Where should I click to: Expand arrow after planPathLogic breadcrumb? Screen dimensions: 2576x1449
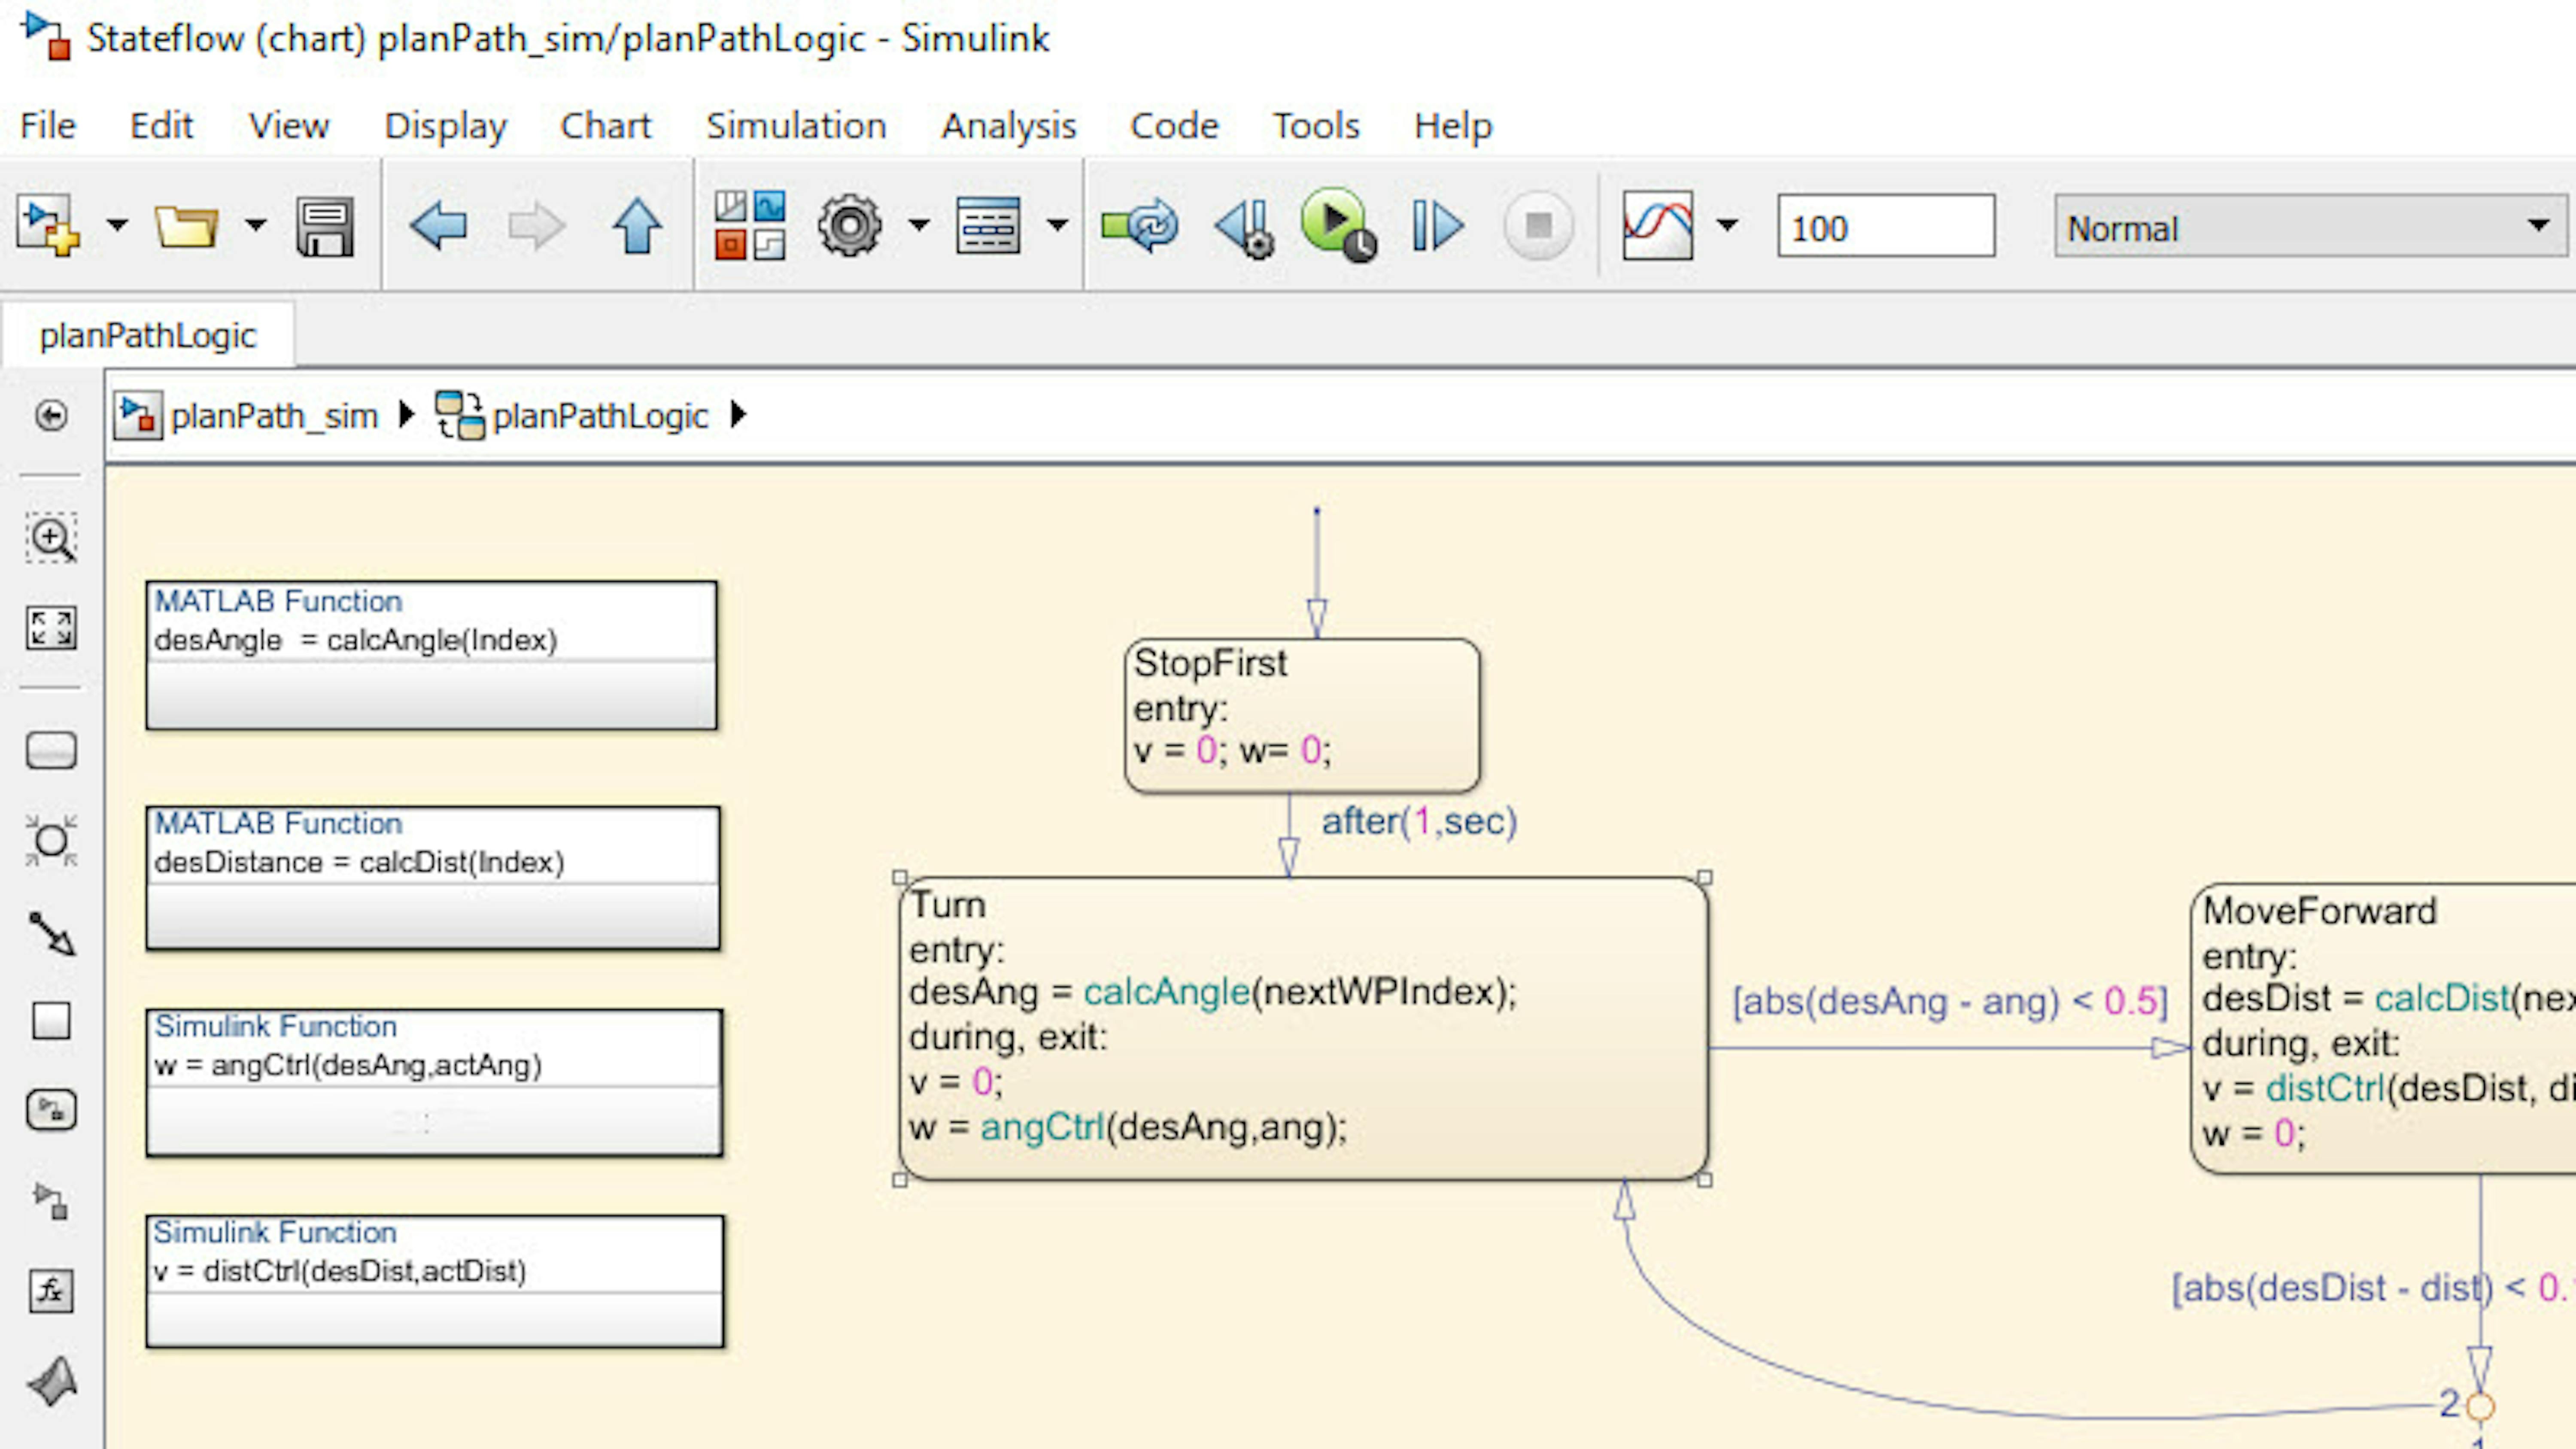738,414
